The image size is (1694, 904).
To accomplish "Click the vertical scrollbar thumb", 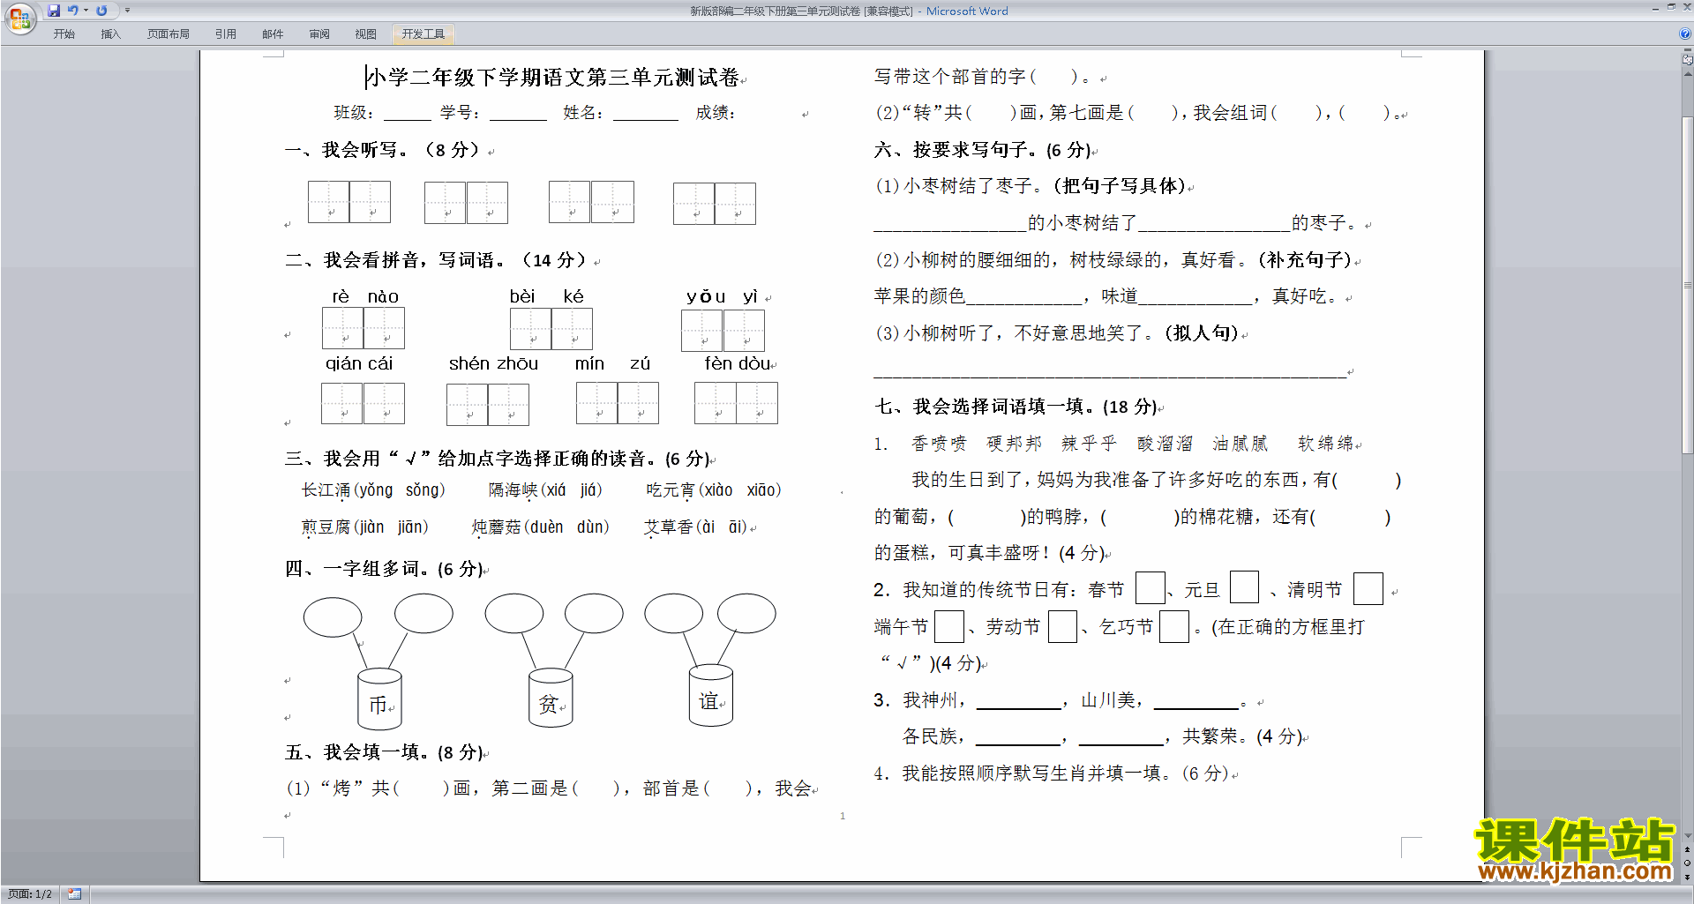I will pos(1688,284).
